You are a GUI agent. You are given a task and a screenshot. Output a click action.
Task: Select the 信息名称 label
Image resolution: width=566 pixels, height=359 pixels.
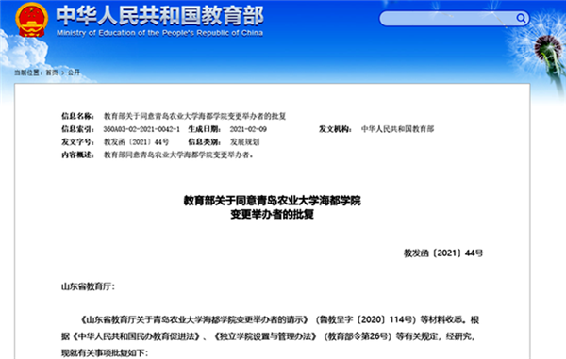click(77, 116)
